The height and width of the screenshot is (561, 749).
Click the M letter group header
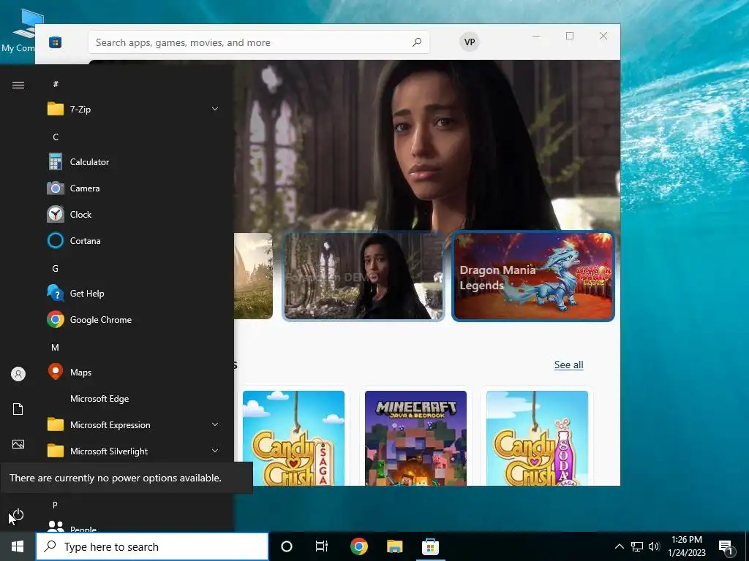(56, 347)
